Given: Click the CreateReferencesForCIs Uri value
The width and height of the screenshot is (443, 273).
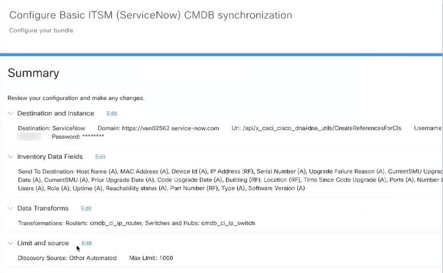Looking at the screenshot, I should [322, 129].
